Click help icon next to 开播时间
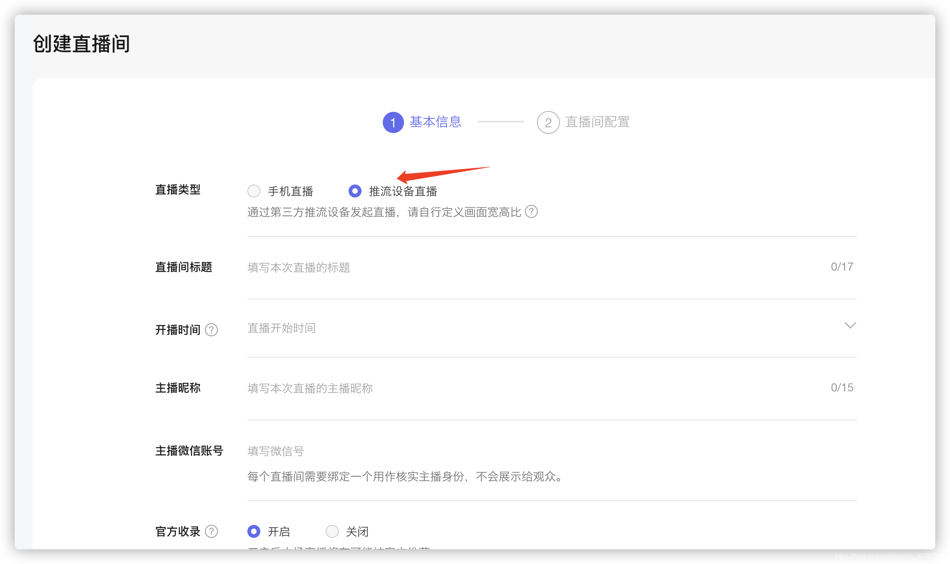This screenshot has width=950, height=564. [x=211, y=330]
